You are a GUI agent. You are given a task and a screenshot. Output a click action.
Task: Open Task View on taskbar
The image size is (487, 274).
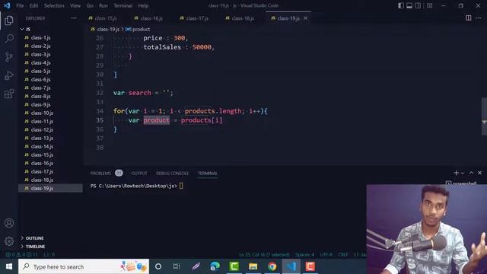point(177,266)
